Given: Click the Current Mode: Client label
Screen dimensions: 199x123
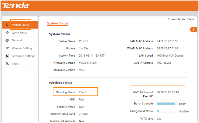Looking at the screenshot, I should pyautogui.click(x=181, y=19).
